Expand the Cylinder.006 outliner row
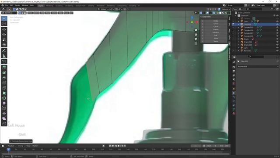The height and width of the screenshot is (158, 280). (239, 30)
